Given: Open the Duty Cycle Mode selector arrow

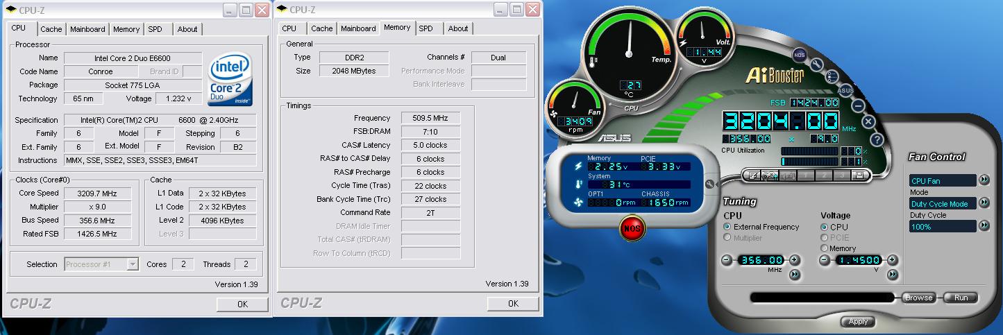Looking at the screenshot, I should 984,203.
